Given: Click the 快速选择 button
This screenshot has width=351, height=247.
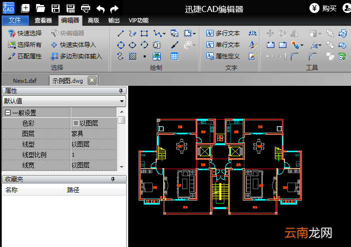Looking at the screenshot, I should 25,33.
